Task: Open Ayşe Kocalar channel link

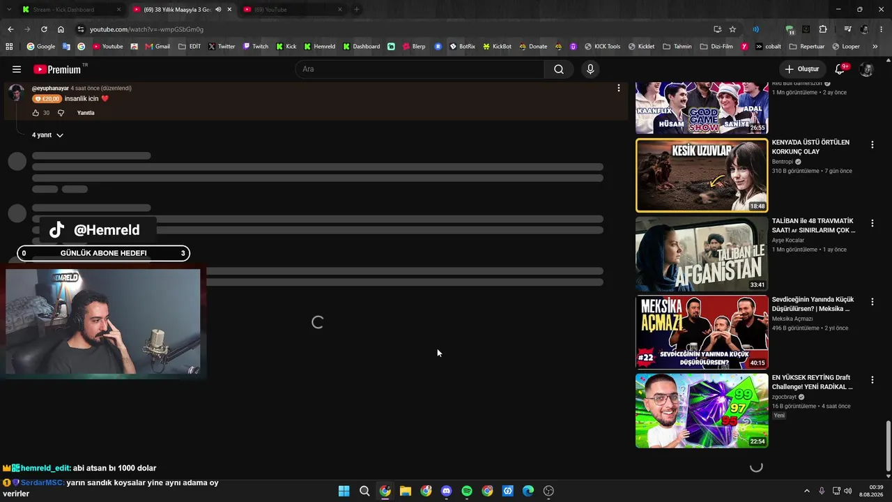Action: coord(788,241)
